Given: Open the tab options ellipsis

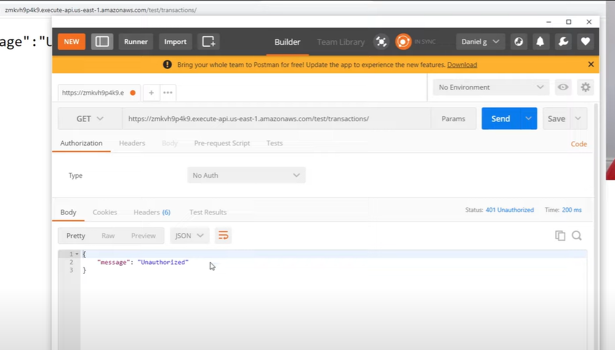Looking at the screenshot, I should pos(168,93).
